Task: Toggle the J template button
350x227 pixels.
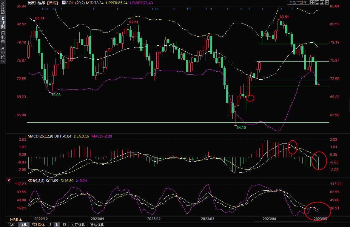Action: coord(50,225)
